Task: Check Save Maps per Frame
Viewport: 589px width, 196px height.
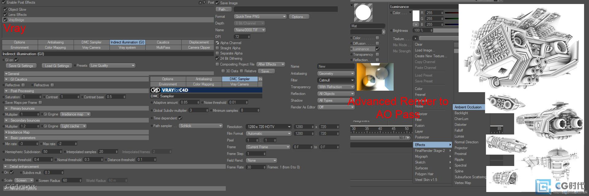Action: (x=40, y=103)
